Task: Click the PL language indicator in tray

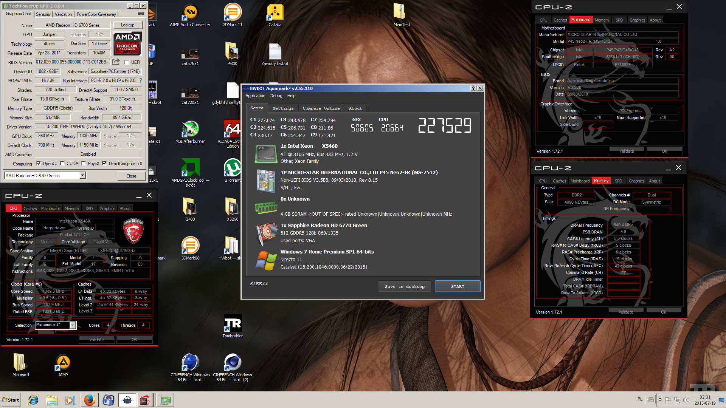Action: 640,399
